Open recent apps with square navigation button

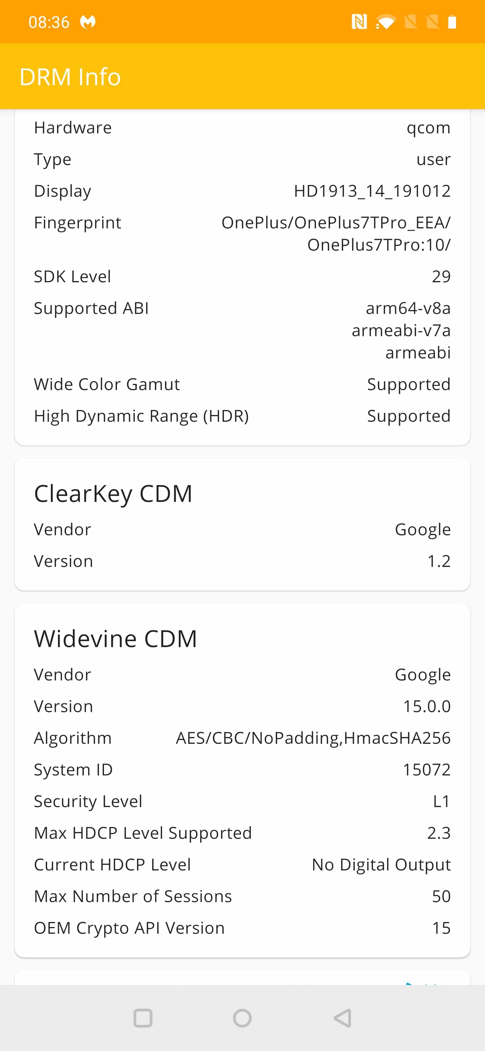(143, 1018)
